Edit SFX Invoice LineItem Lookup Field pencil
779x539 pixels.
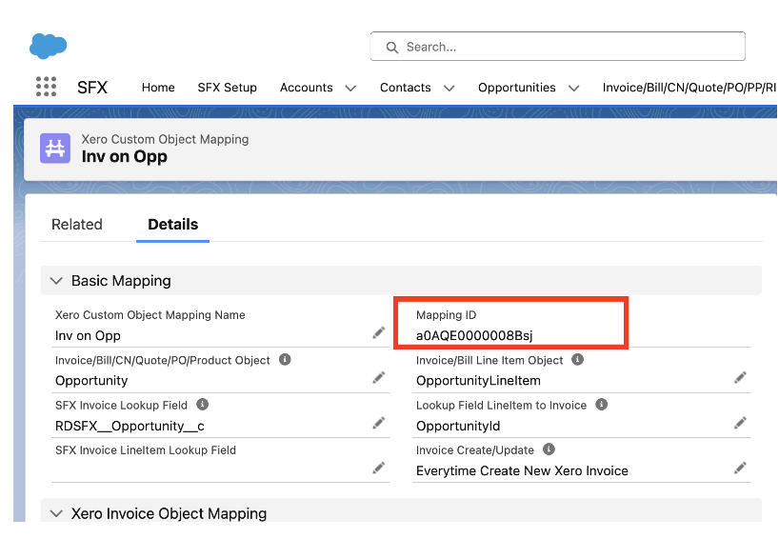pyautogui.click(x=379, y=468)
